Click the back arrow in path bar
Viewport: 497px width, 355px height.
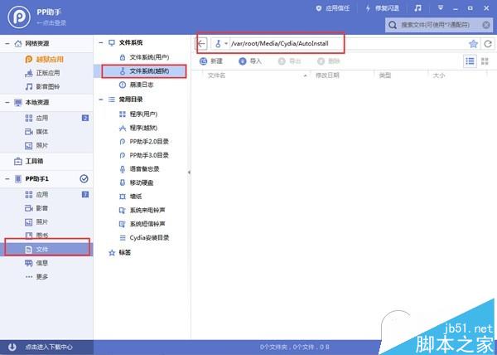201,43
